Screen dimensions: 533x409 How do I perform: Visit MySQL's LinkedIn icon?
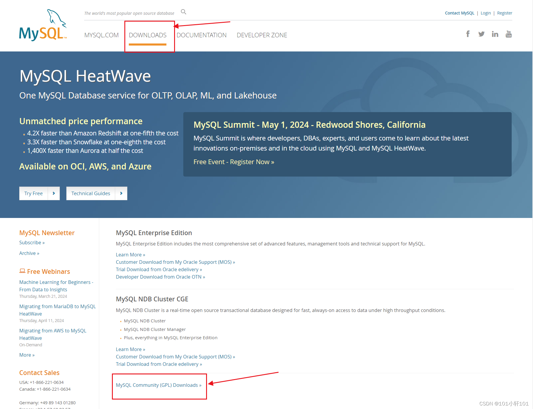point(495,34)
